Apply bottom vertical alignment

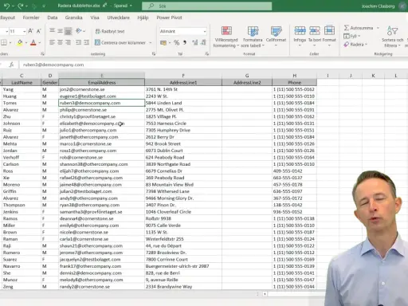point(69,31)
